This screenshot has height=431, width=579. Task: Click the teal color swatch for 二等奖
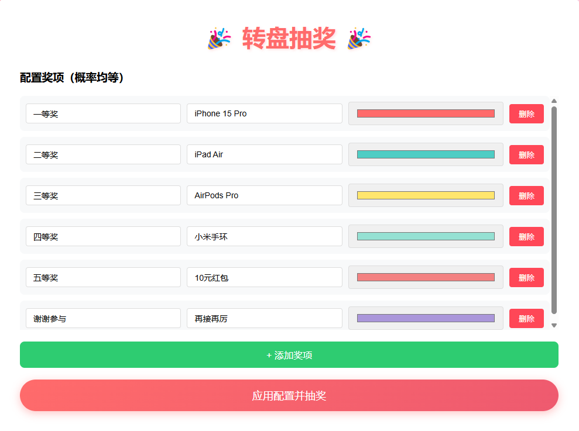click(x=425, y=154)
